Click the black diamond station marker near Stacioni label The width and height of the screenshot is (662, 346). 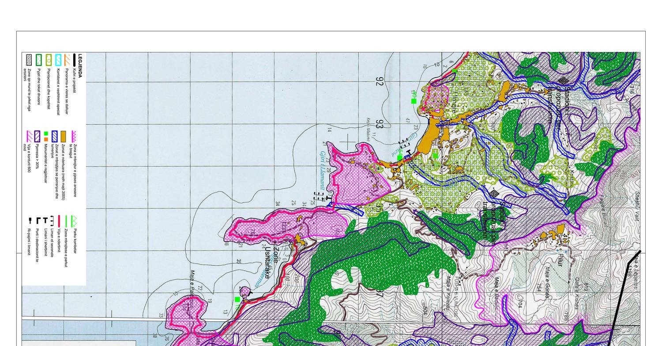pyautogui.click(x=563, y=80)
